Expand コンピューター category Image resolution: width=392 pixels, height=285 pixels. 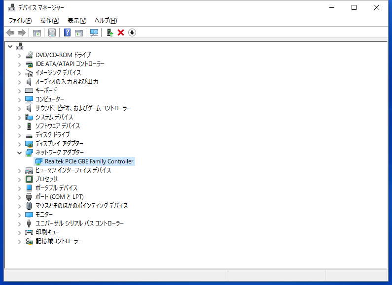[20, 99]
